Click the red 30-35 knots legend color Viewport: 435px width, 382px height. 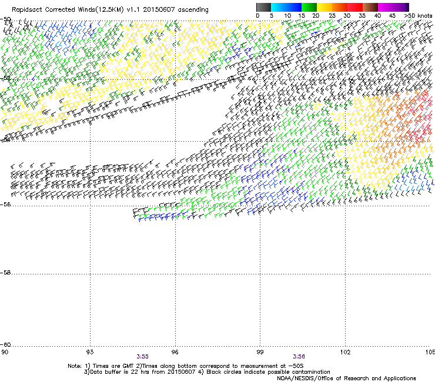tap(355, 7)
